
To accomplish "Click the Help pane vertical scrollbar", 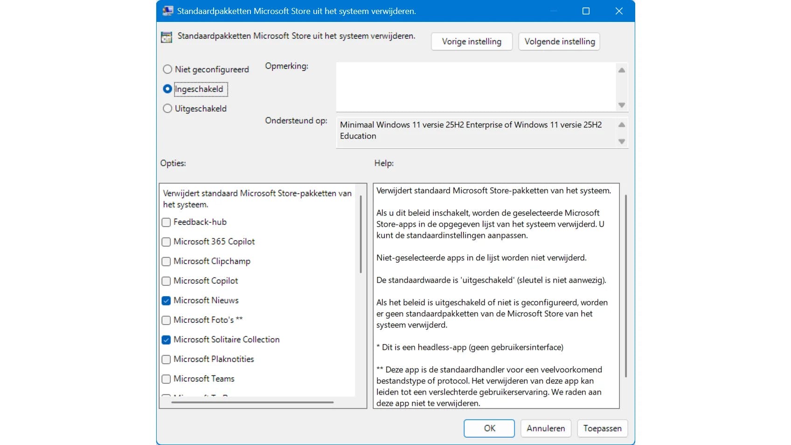I will coord(625,286).
